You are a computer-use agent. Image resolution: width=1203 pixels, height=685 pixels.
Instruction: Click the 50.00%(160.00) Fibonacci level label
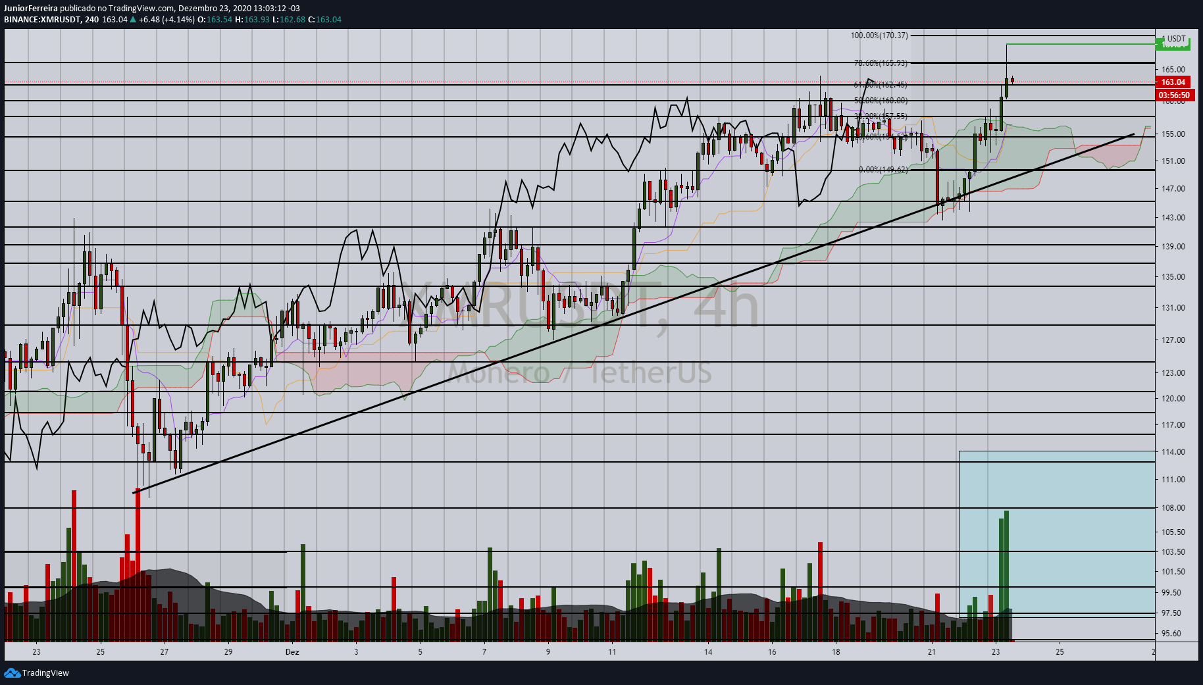click(881, 101)
